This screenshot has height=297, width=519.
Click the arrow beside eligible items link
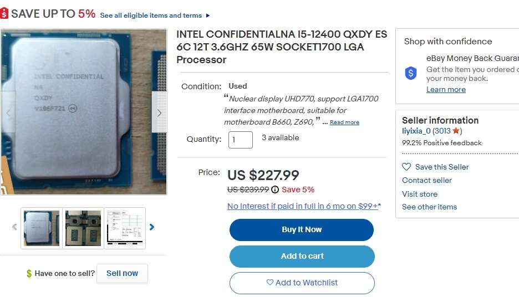click(208, 16)
